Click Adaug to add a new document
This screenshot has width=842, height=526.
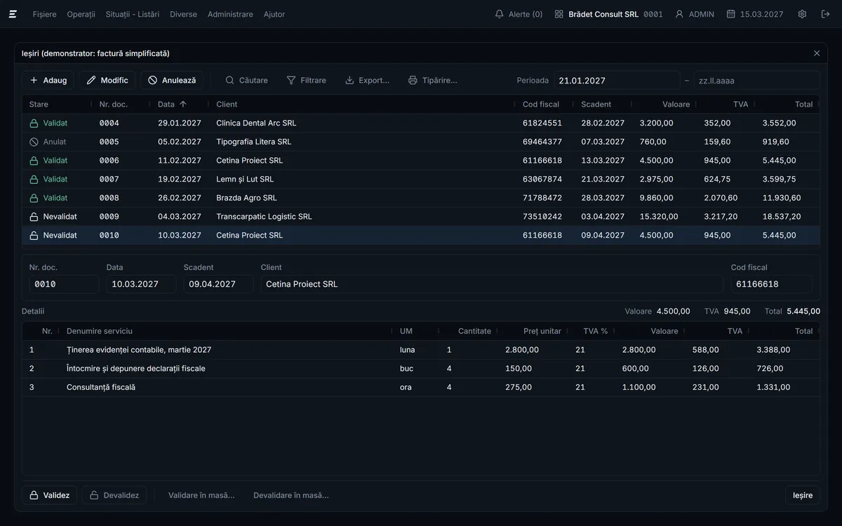48,80
